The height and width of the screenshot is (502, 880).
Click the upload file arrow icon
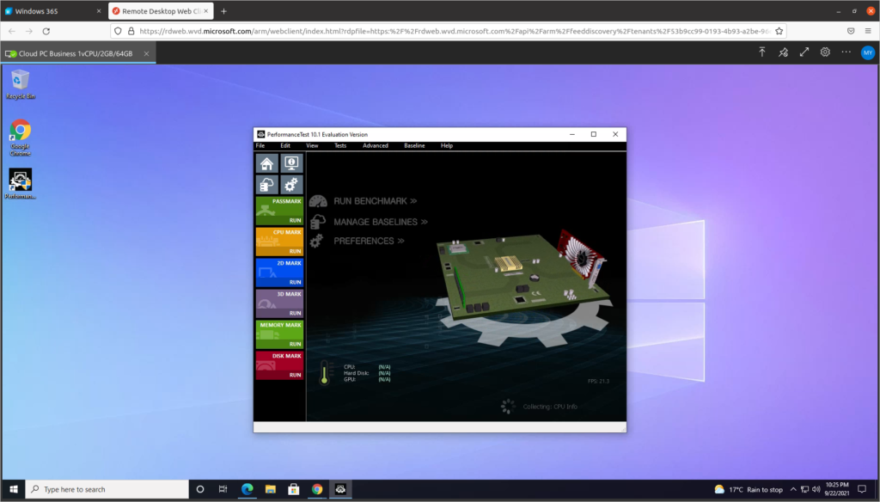[762, 52]
